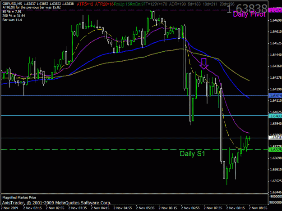282x211 pixels.
Task: Click the AxisTrader MetaQuotes copyright text
Action: pos(57,203)
